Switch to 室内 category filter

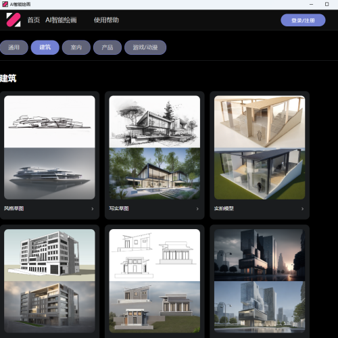point(76,47)
